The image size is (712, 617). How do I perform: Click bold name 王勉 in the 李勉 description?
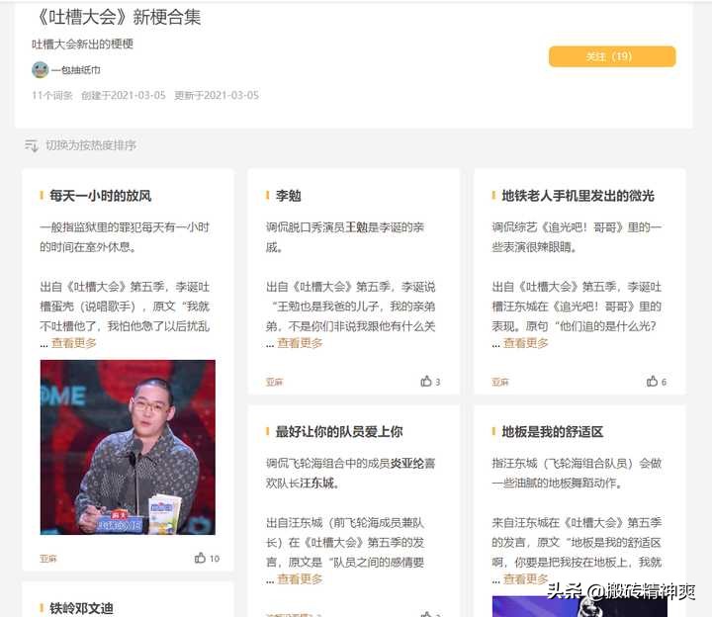tap(356, 227)
